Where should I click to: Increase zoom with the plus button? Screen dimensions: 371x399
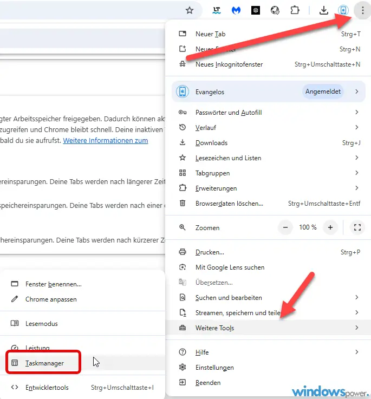(x=330, y=227)
